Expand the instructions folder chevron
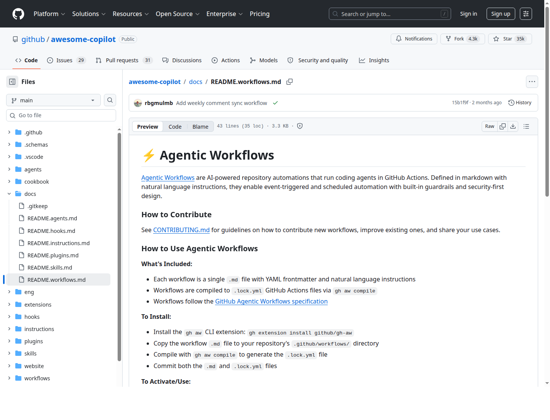This screenshot has height=420, width=550. click(x=9, y=329)
